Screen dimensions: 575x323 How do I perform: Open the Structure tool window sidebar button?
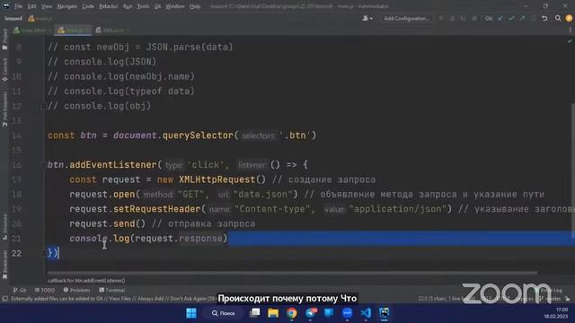pos(4,227)
